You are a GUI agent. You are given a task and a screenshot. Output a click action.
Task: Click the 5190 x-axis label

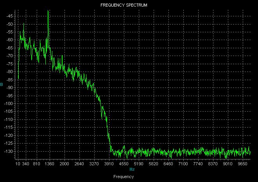(x=138, y=164)
